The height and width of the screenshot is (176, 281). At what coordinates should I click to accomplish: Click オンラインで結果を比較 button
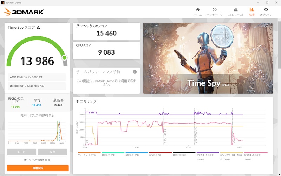[x=37, y=160]
